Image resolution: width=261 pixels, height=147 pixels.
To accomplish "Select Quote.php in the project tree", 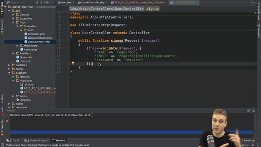I will point(24,57).
